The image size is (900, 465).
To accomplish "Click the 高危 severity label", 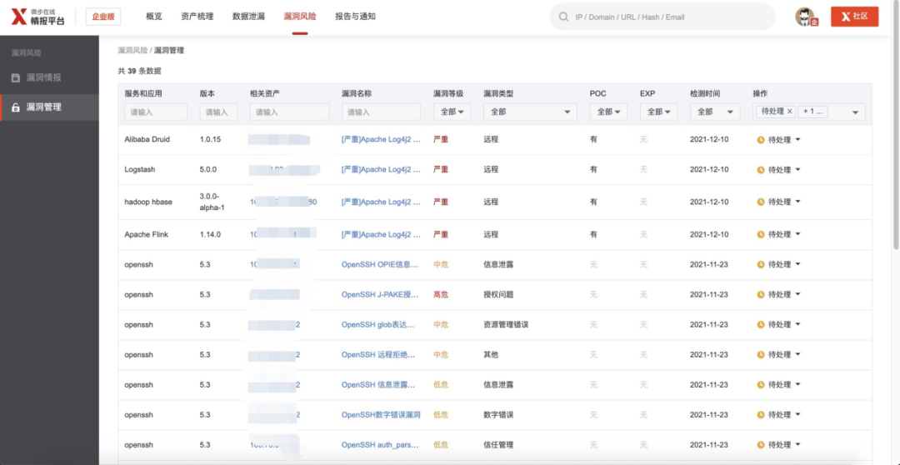I will (x=440, y=294).
